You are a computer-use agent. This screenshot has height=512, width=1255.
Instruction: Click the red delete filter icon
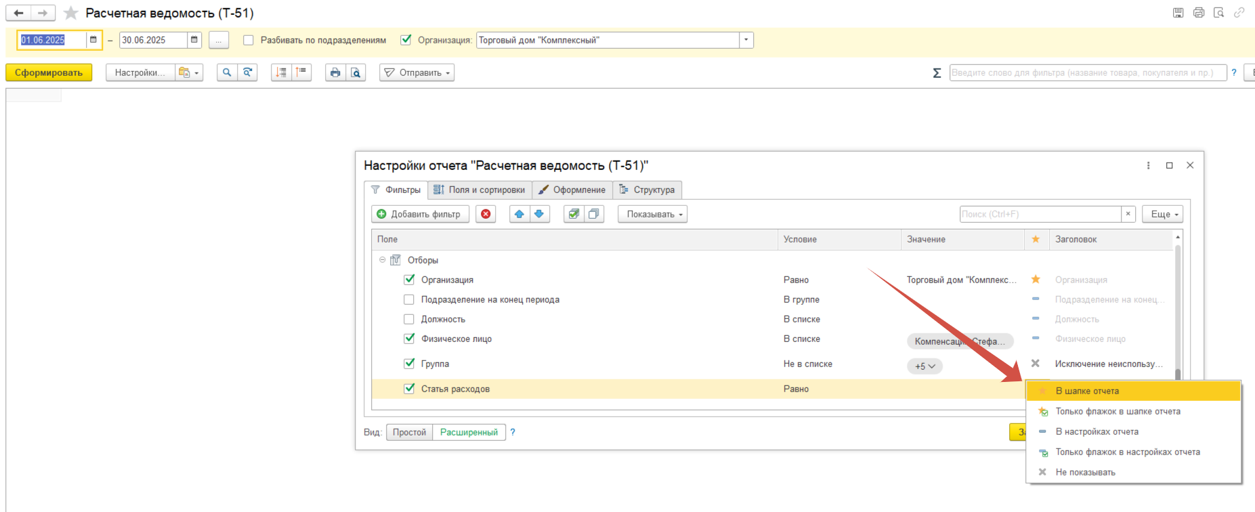pos(486,214)
